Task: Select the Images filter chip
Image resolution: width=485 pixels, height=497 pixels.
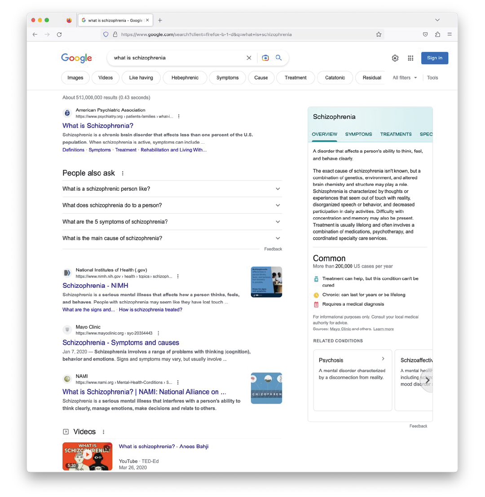Action: coord(75,78)
